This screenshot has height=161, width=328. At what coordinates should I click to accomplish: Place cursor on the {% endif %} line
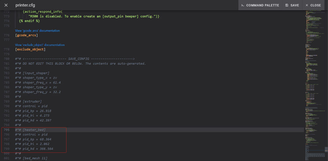point(29,21)
